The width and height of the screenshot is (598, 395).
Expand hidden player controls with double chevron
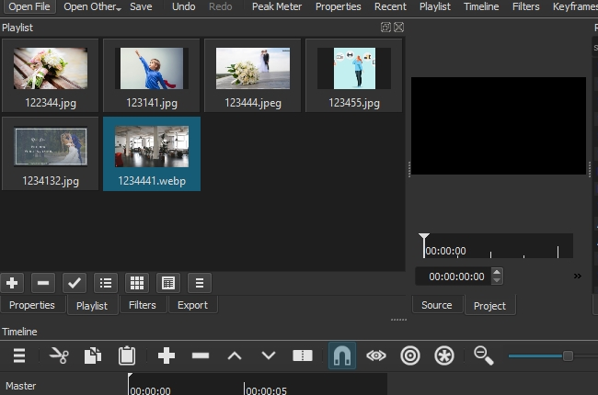tap(578, 276)
